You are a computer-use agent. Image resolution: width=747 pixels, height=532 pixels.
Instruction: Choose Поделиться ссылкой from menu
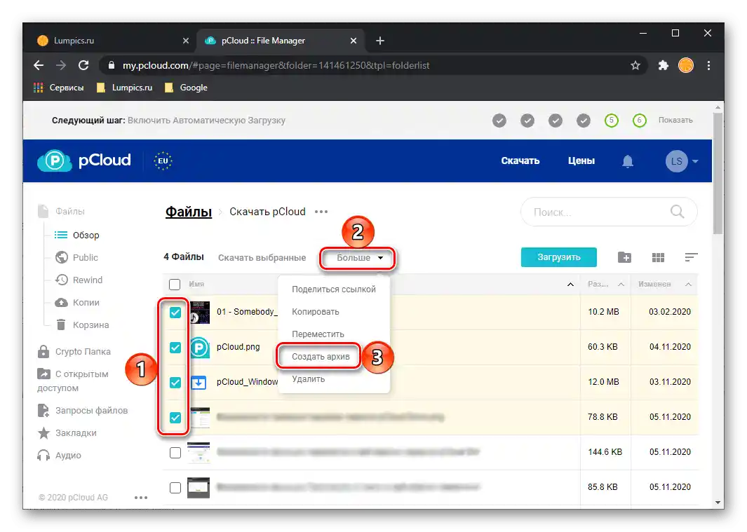333,289
